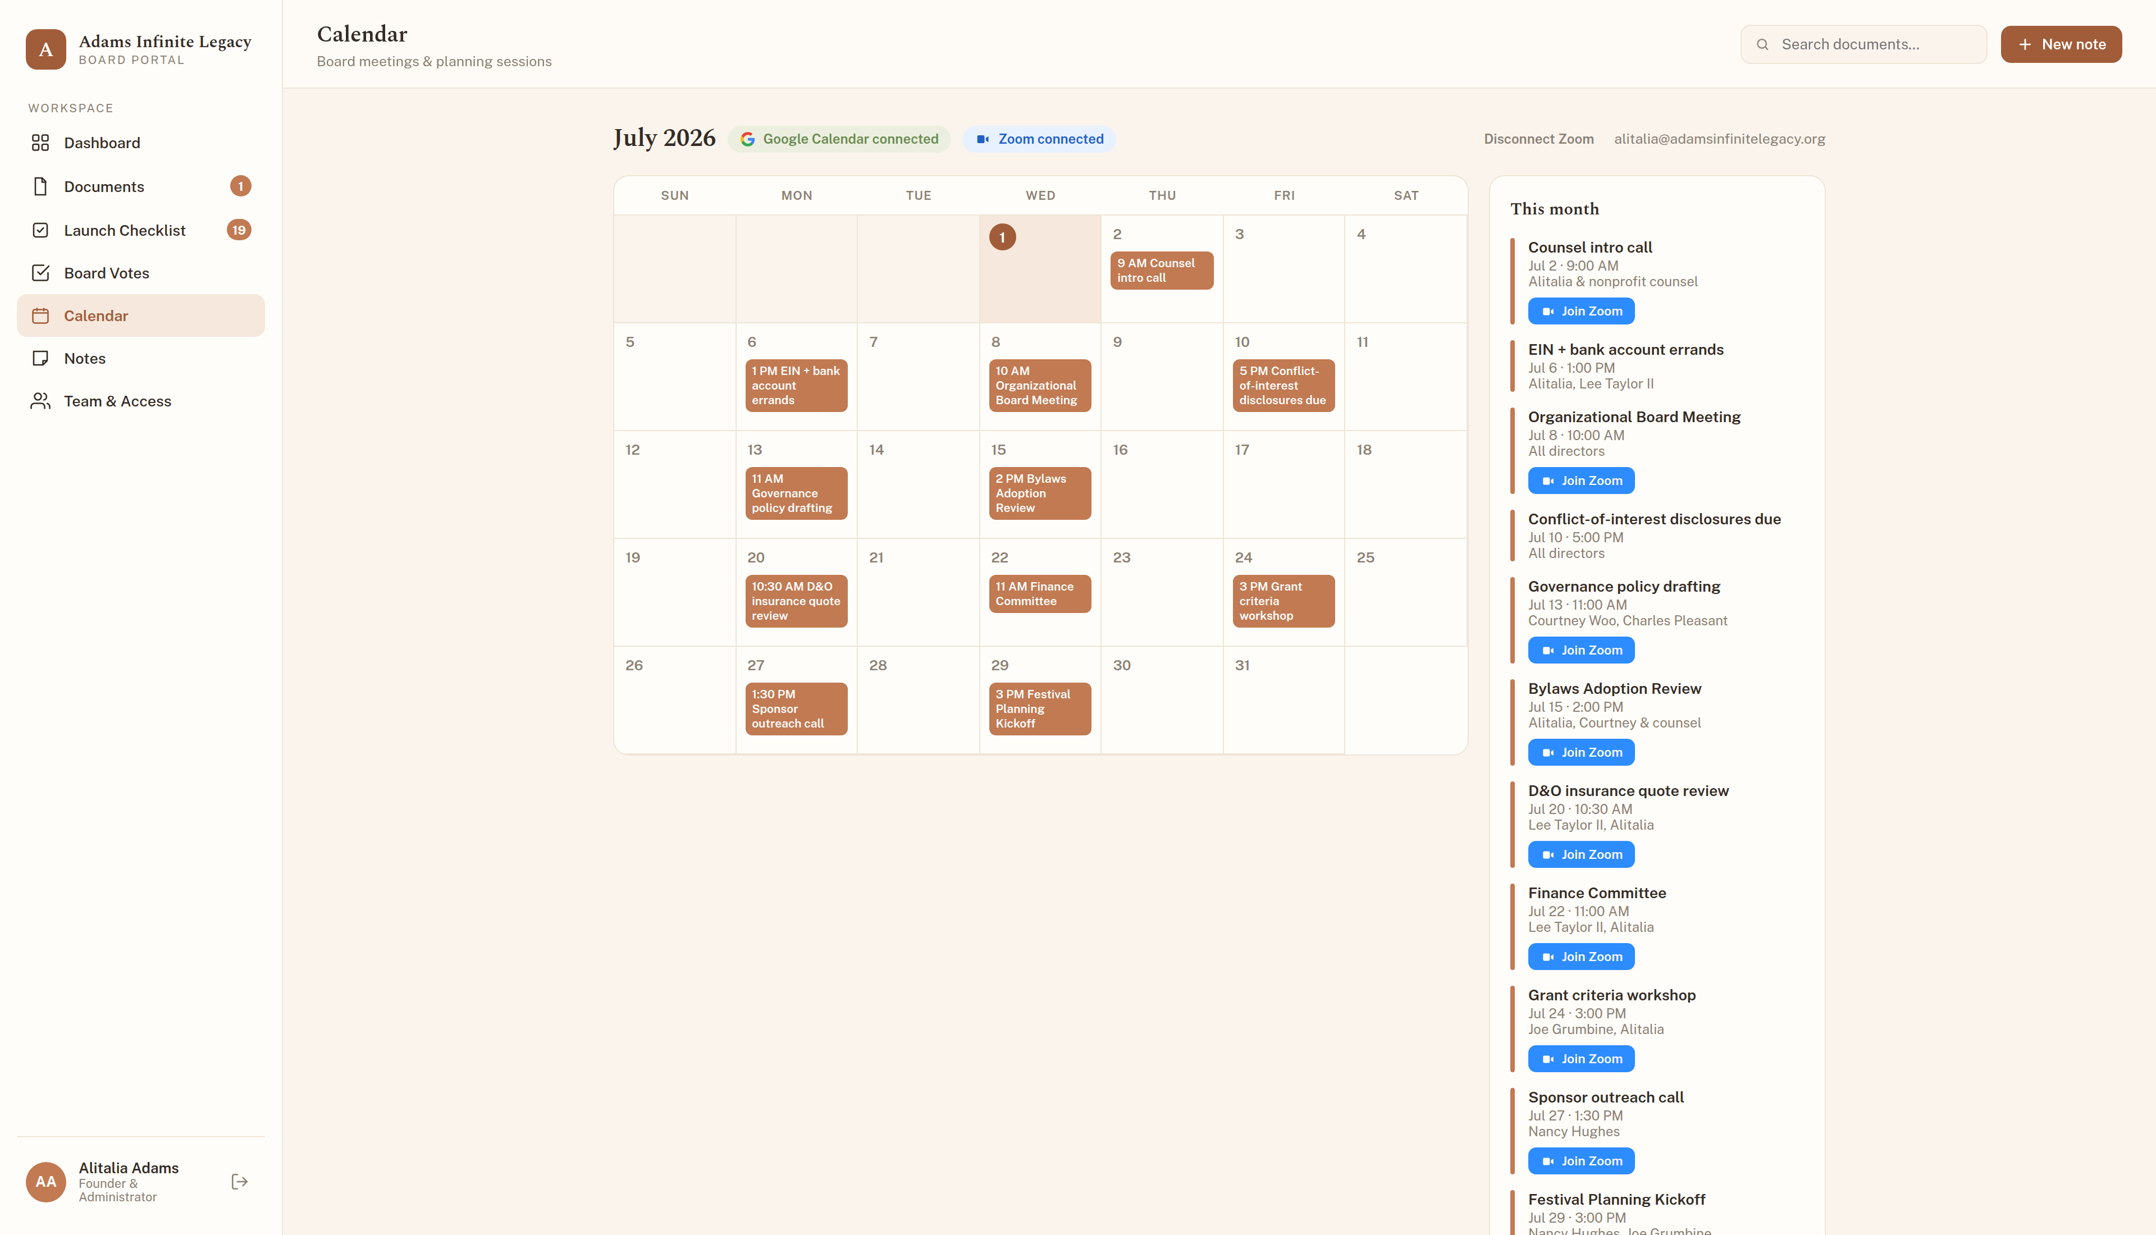Click the plus icon in New note
The width and height of the screenshot is (2156, 1235).
[2025, 44]
